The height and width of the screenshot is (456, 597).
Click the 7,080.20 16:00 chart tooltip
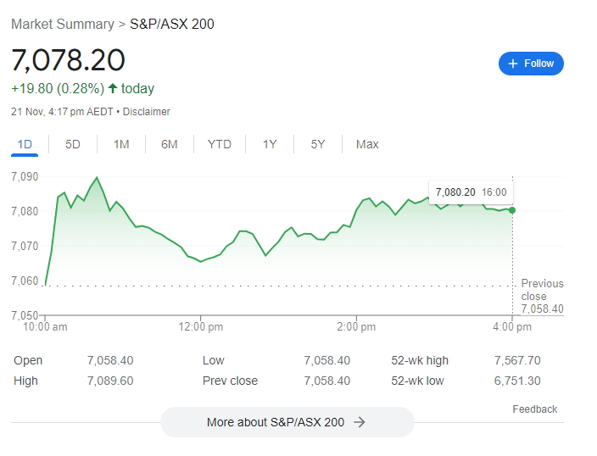click(471, 192)
